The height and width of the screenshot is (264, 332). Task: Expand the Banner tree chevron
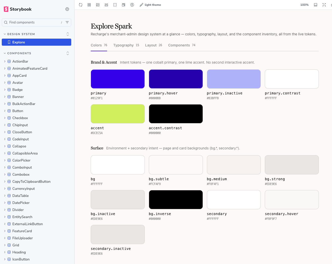point(5,97)
